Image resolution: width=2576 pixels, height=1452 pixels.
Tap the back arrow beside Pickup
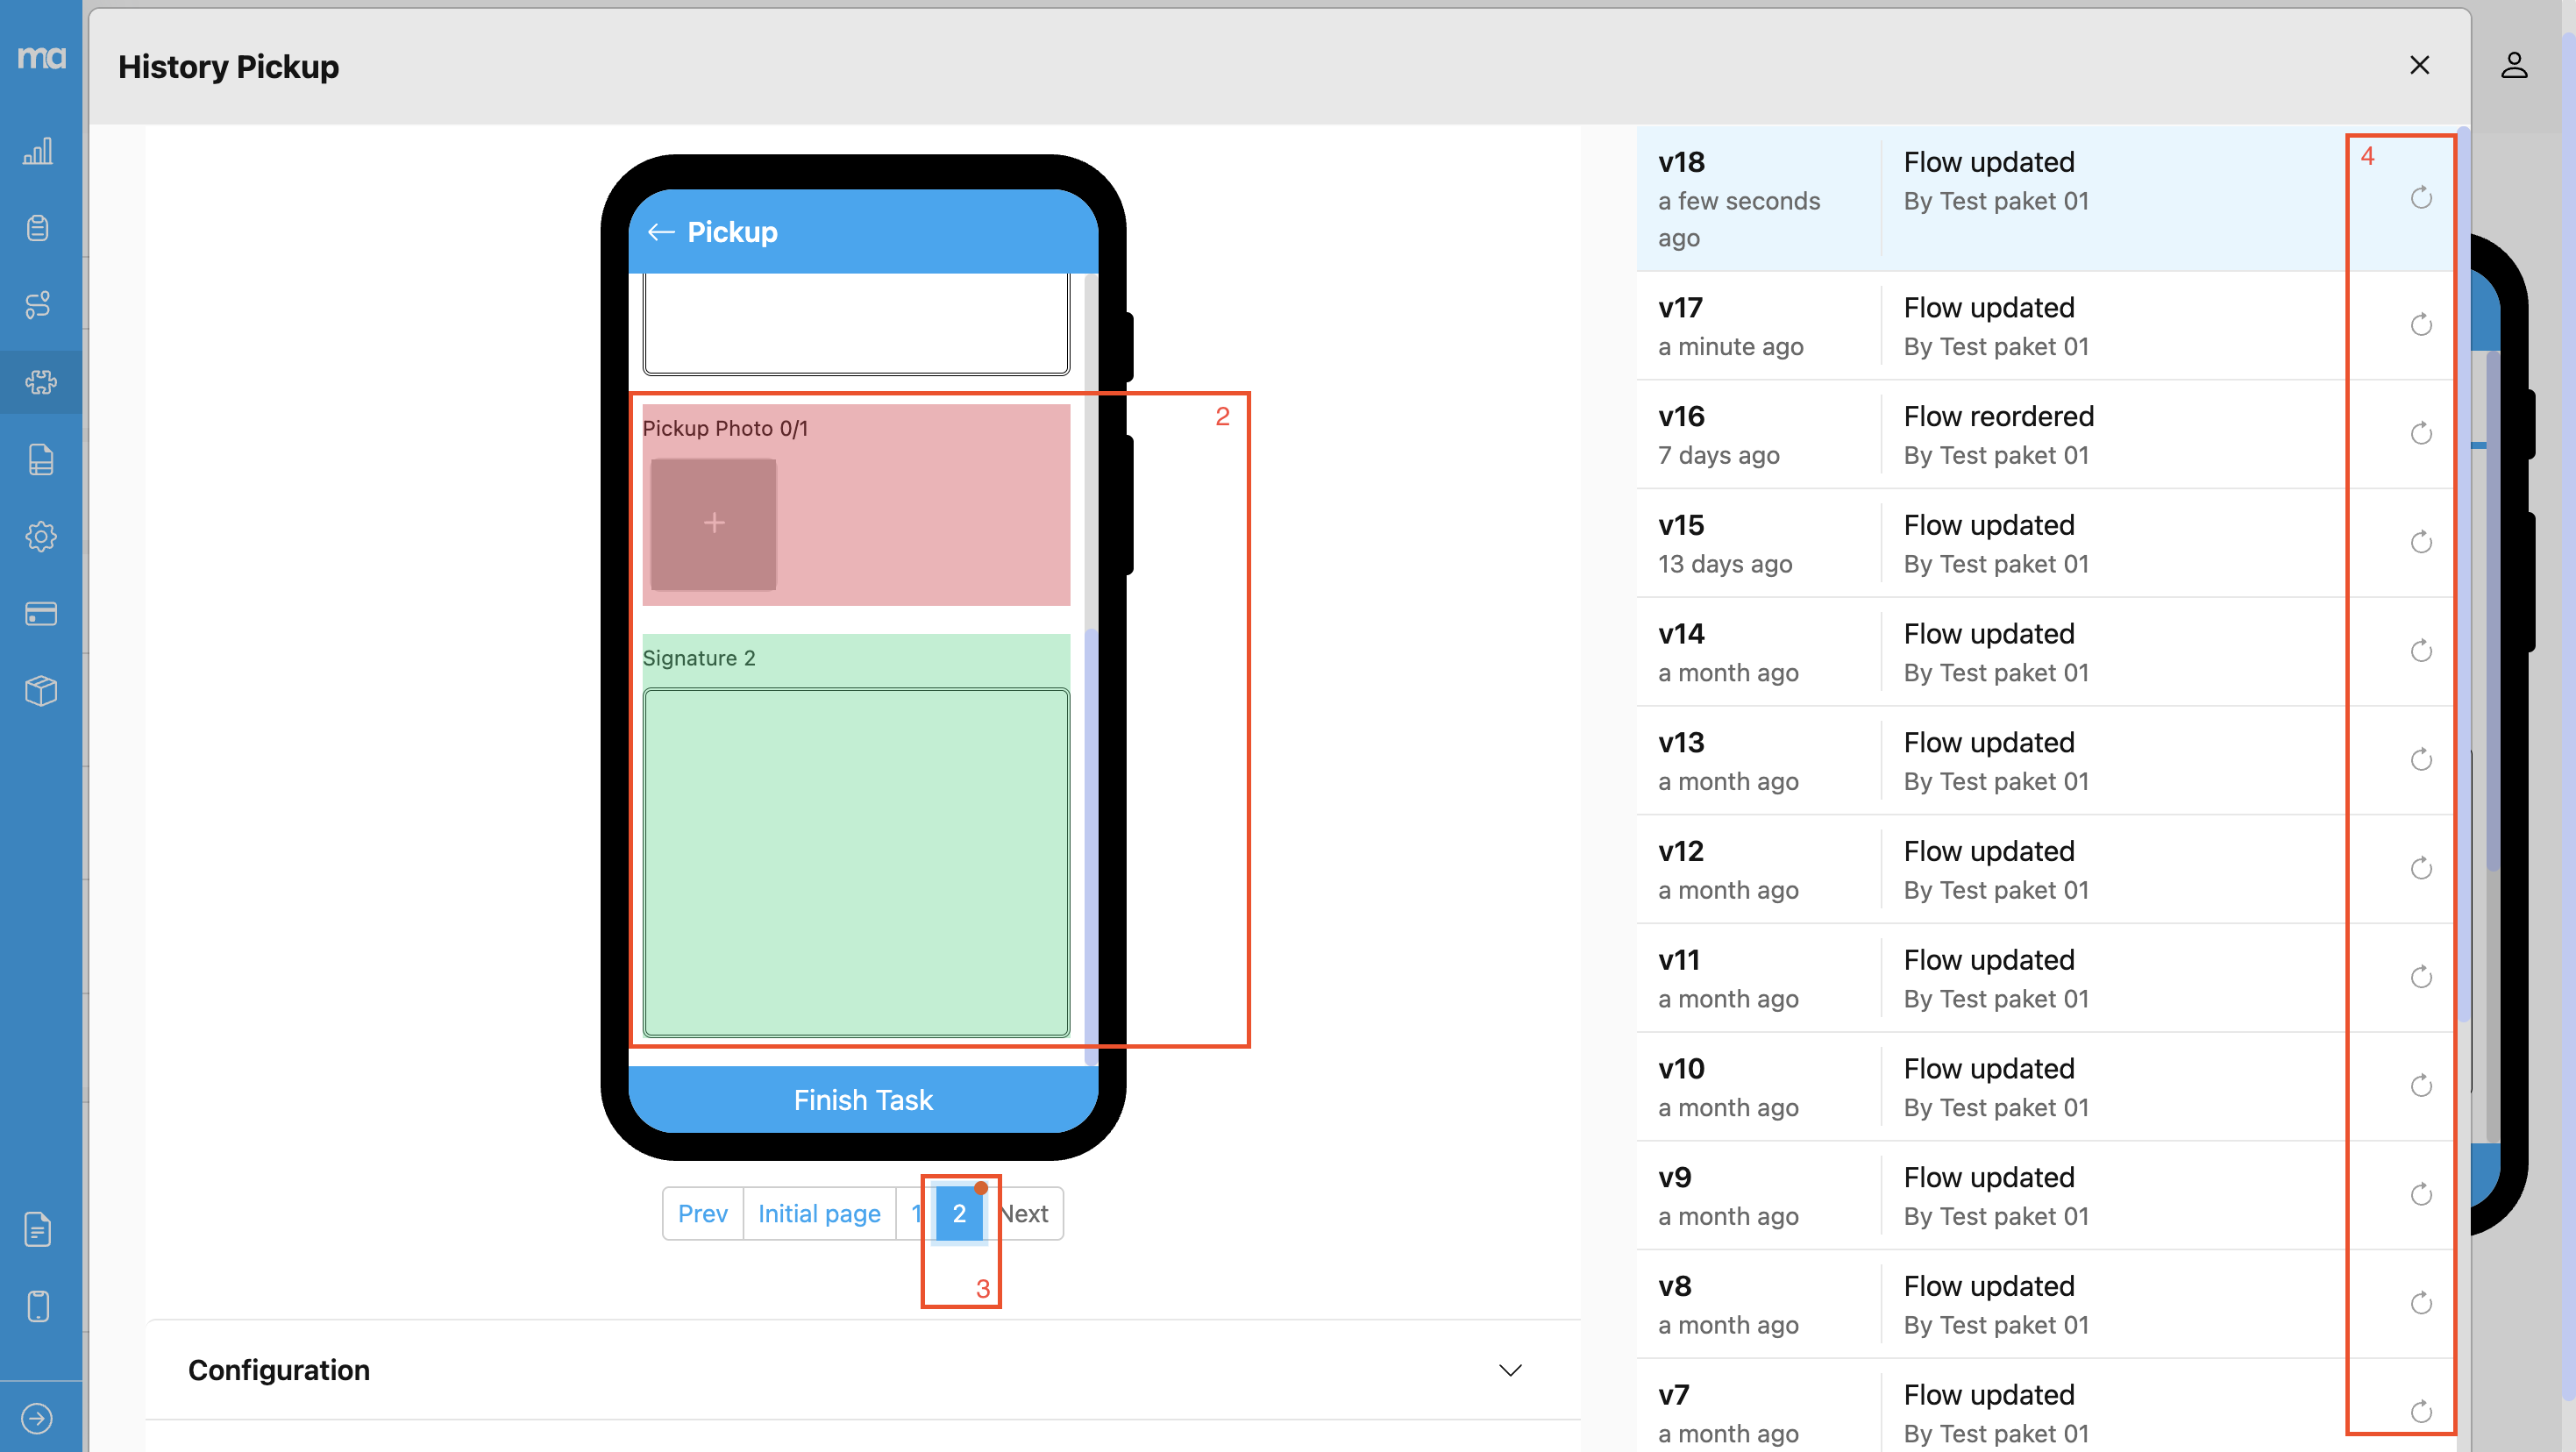(x=660, y=233)
